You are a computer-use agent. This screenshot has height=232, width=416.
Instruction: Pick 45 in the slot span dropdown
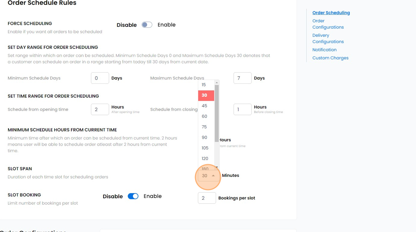click(204, 106)
